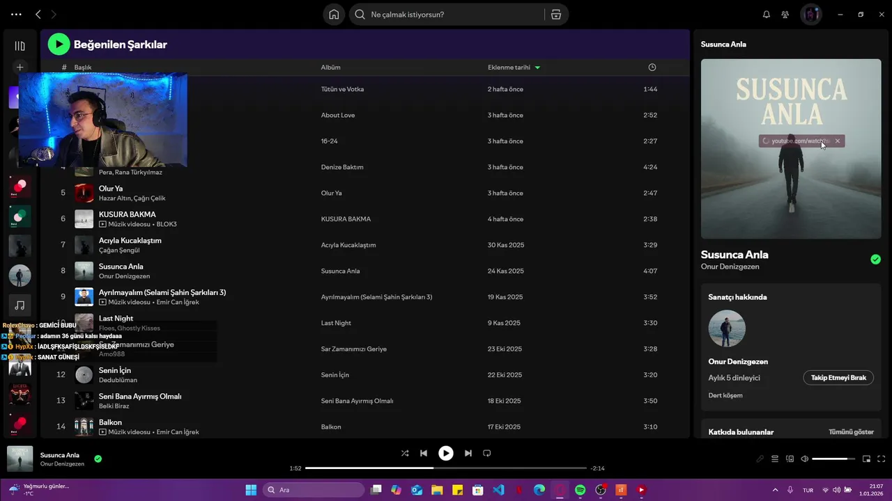Close the youtube.com link popup

pyautogui.click(x=838, y=141)
